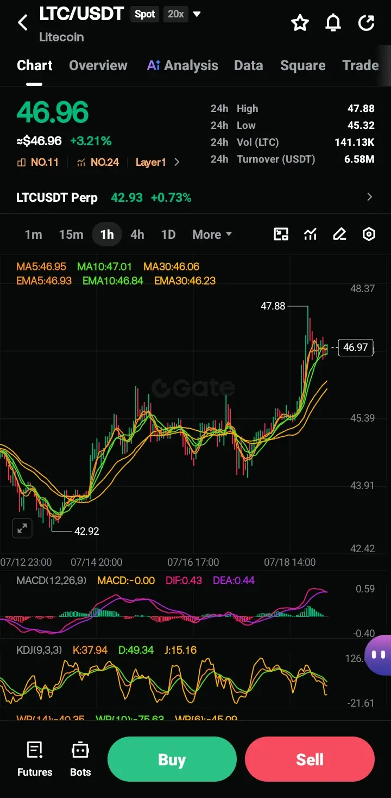This screenshot has height=798, width=391.
Task: Tap the NO.24 popularity rank
Action: click(98, 162)
